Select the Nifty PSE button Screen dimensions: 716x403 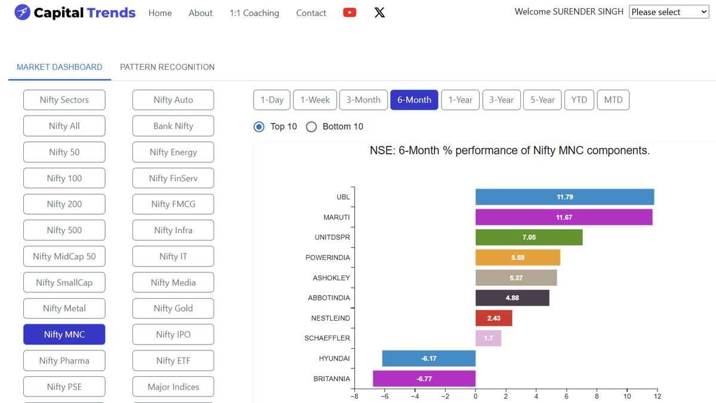[64, 387]
